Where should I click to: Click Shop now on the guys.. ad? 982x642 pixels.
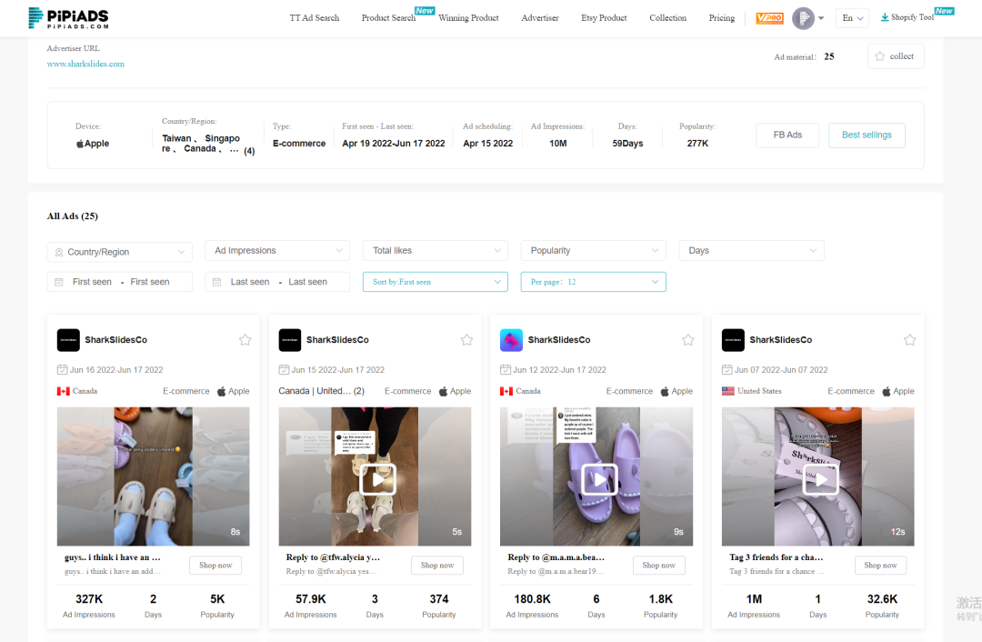[215, 566]
